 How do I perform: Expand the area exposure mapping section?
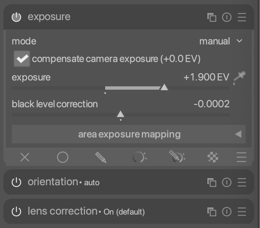click(129, 134)
